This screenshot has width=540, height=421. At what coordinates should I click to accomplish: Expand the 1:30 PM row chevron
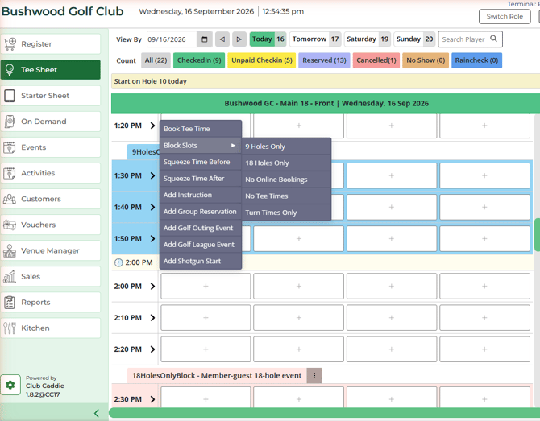tap(152, 175)
